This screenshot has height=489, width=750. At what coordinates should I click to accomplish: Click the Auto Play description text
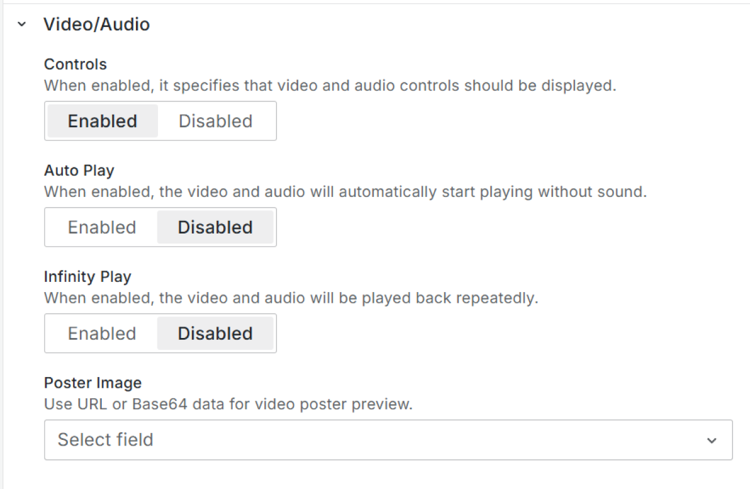tap(345, 191)
